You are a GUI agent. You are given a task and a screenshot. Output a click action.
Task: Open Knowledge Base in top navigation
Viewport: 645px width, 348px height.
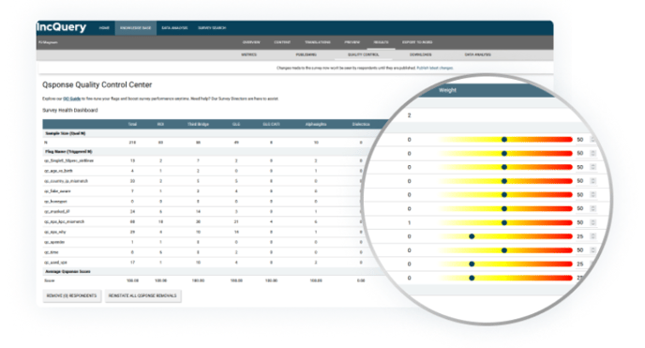pos(135,28)
